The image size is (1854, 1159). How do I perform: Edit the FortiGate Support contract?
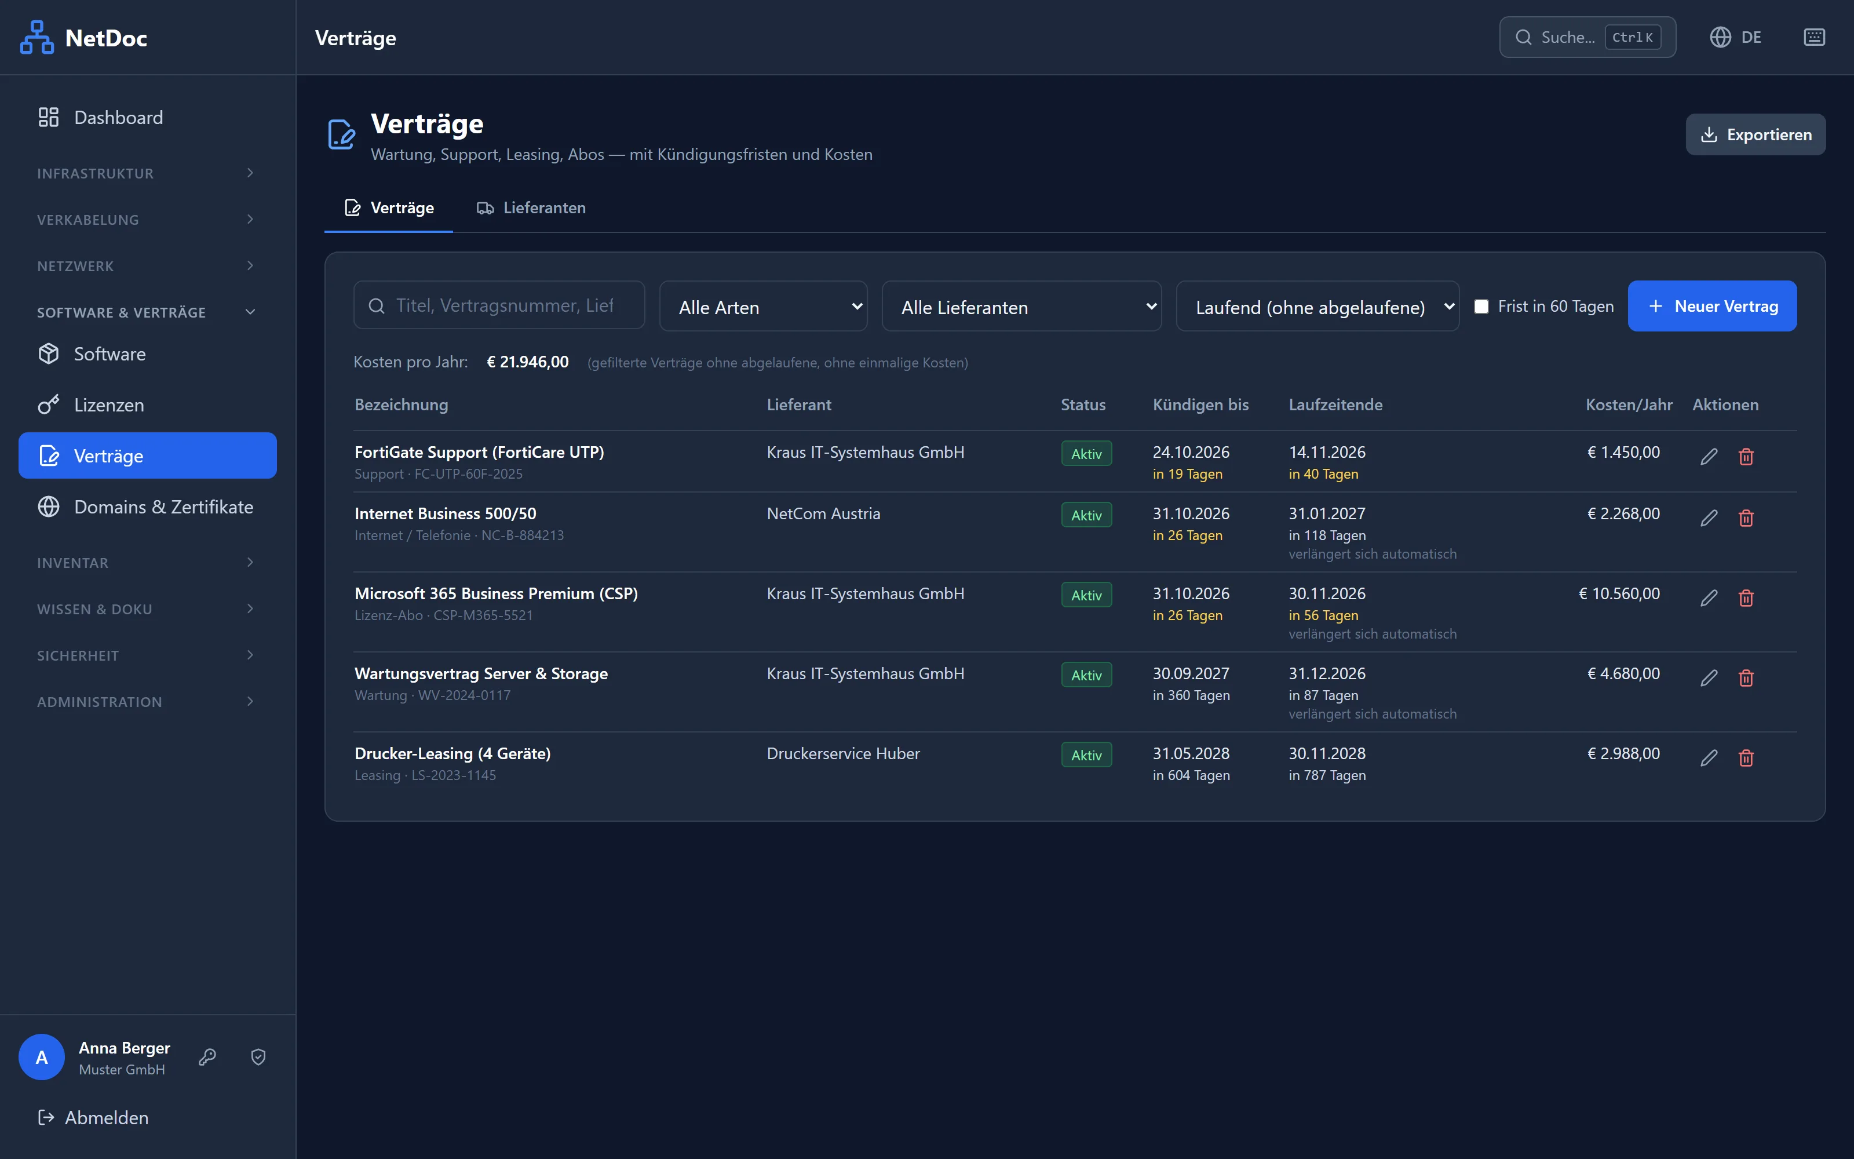(x=1709, y=457)
